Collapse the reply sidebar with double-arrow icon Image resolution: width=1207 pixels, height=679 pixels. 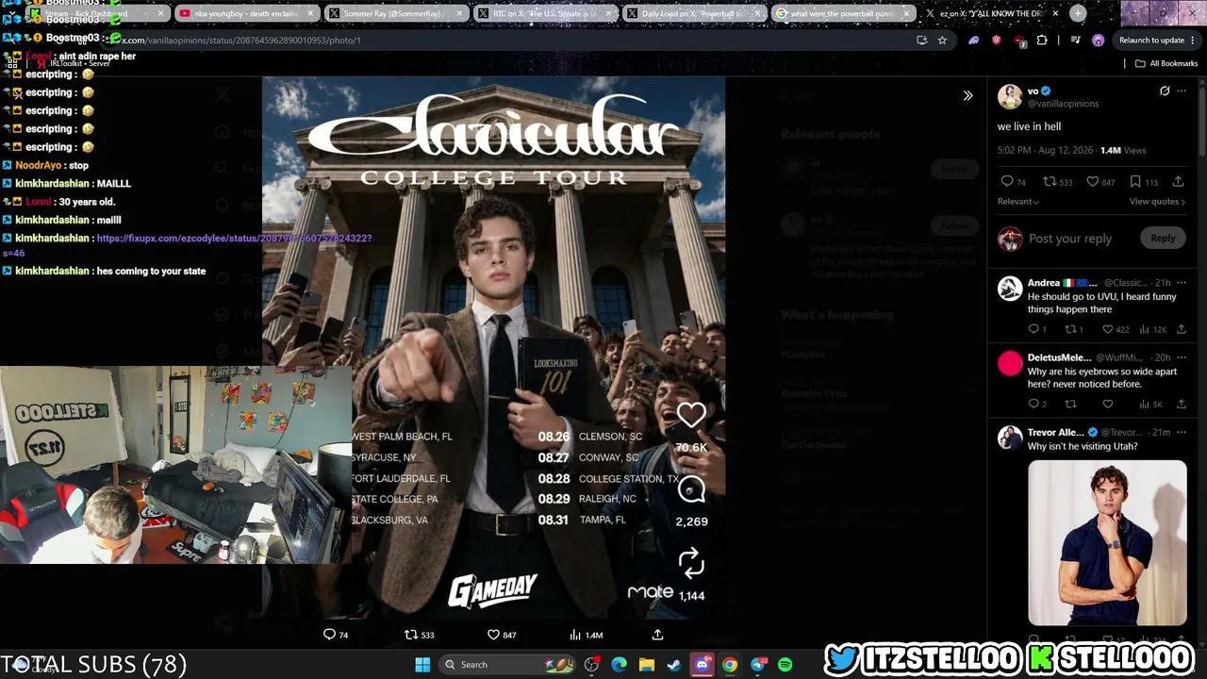[967, 95]
